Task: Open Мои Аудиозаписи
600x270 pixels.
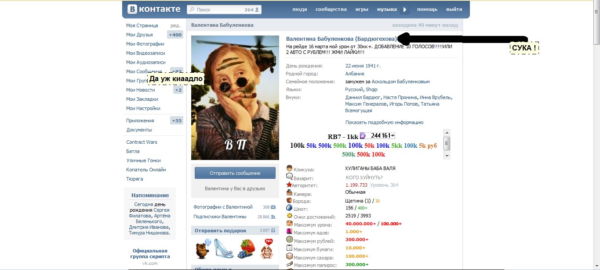Action: (146, 62)
